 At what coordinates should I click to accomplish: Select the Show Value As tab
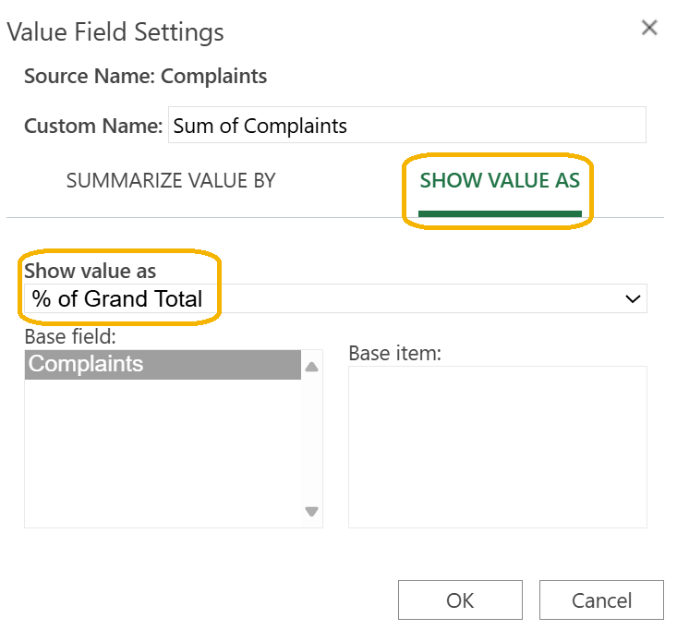pos(500,180)
